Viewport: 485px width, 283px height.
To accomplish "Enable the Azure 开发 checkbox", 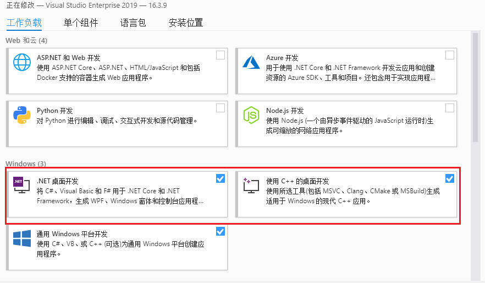I will [450, 55].
